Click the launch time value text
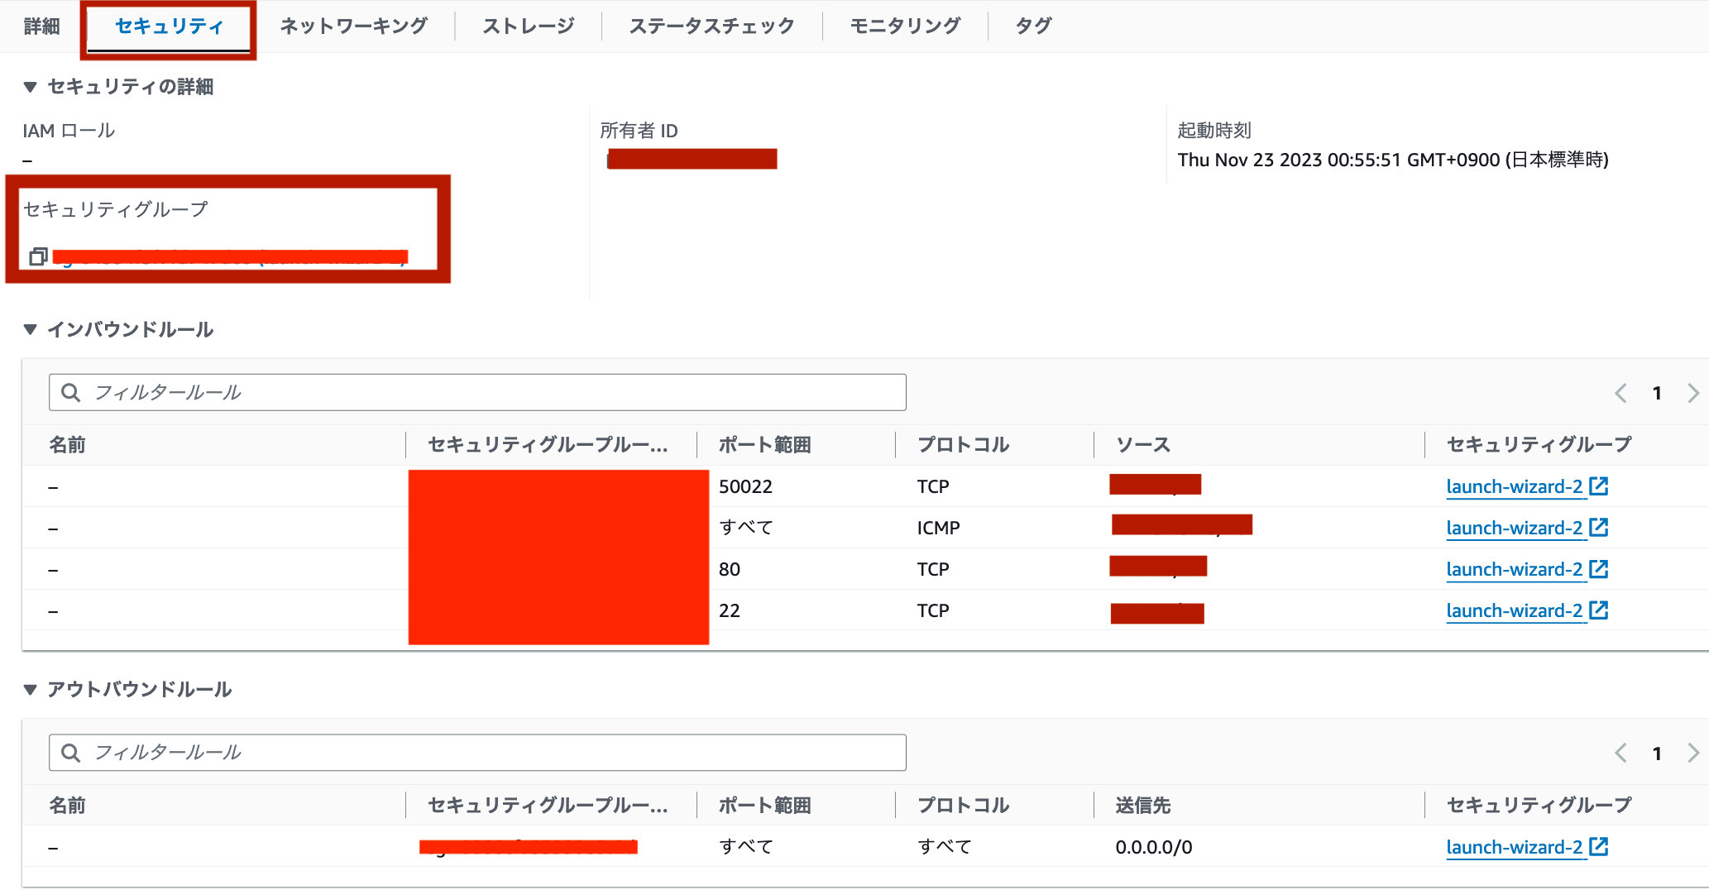The height and width of the screenshot is (890, 1709). pos(1393,160)
